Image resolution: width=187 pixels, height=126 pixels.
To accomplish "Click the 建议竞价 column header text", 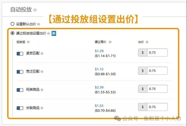I will point(100,42).
